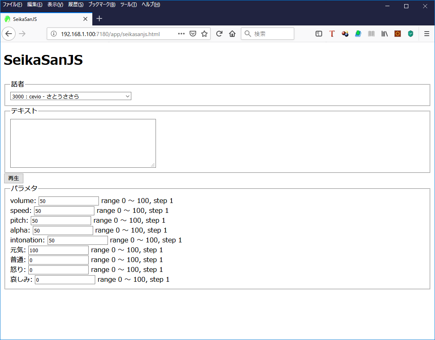Image resolution: width=435 pixels, height=340 pixels.
Task: Go to the browser home page icon
Action: coord(232,34)
